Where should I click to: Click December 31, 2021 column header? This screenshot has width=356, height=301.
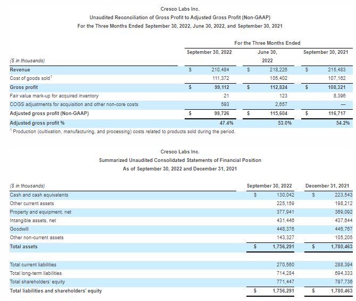click(x=327, y=186)
